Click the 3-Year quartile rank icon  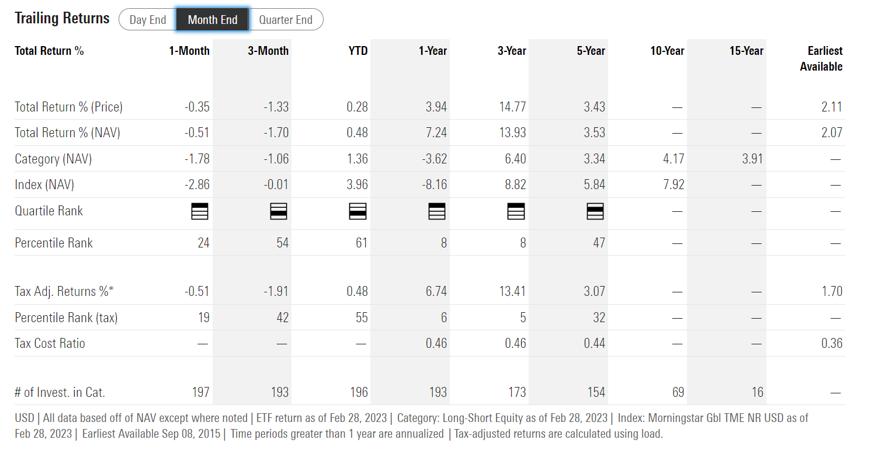tap(516, 211)
